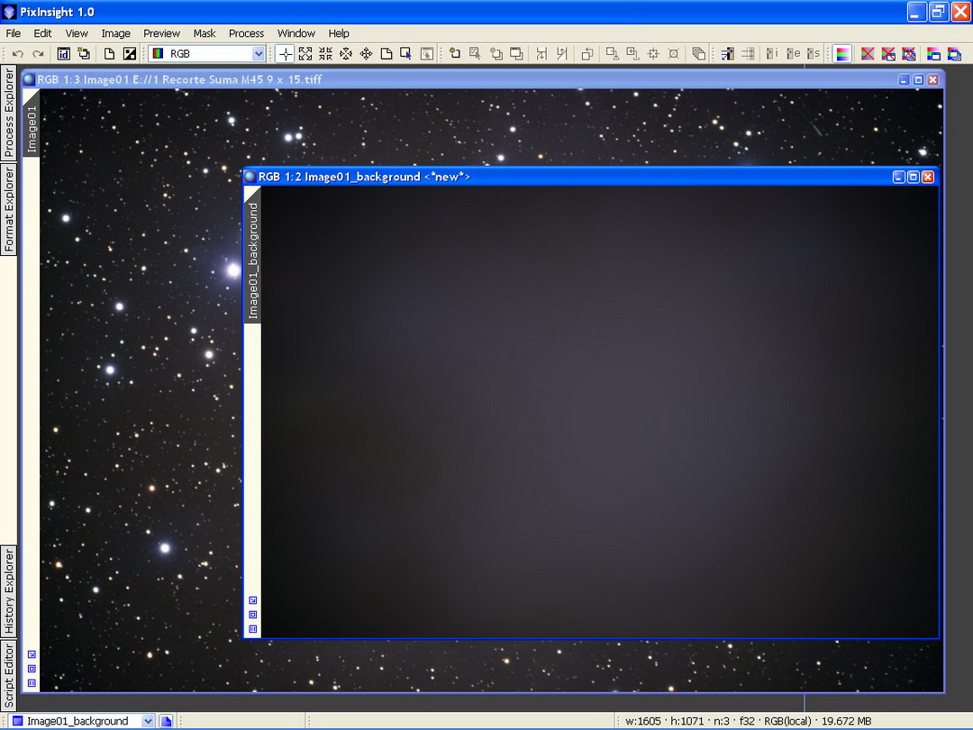Viewport: 973px width, 730px height.
Task: Click middle small icon in Image01 window sidebar
Action: (32, 669)
